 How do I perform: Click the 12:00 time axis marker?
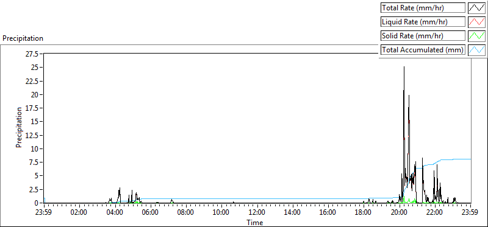257,213
